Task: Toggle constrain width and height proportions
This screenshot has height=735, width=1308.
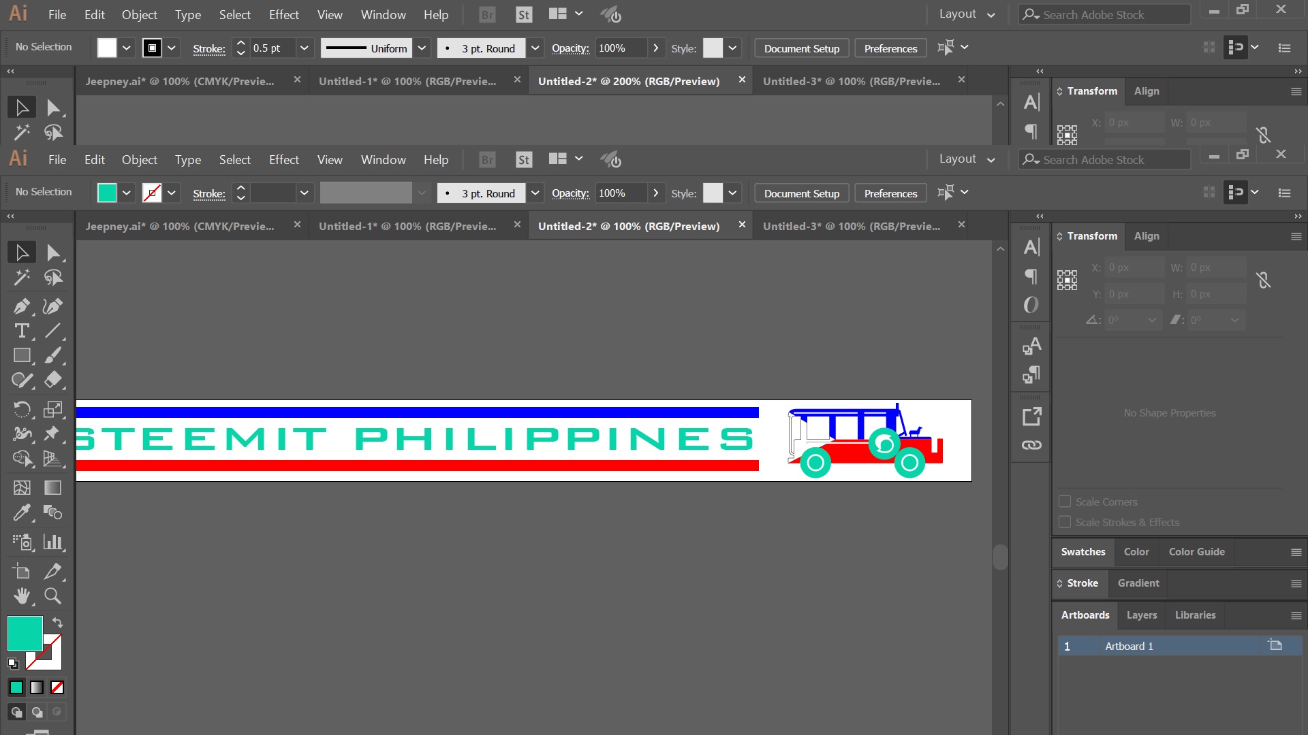Action: (x=1263, y=280)
